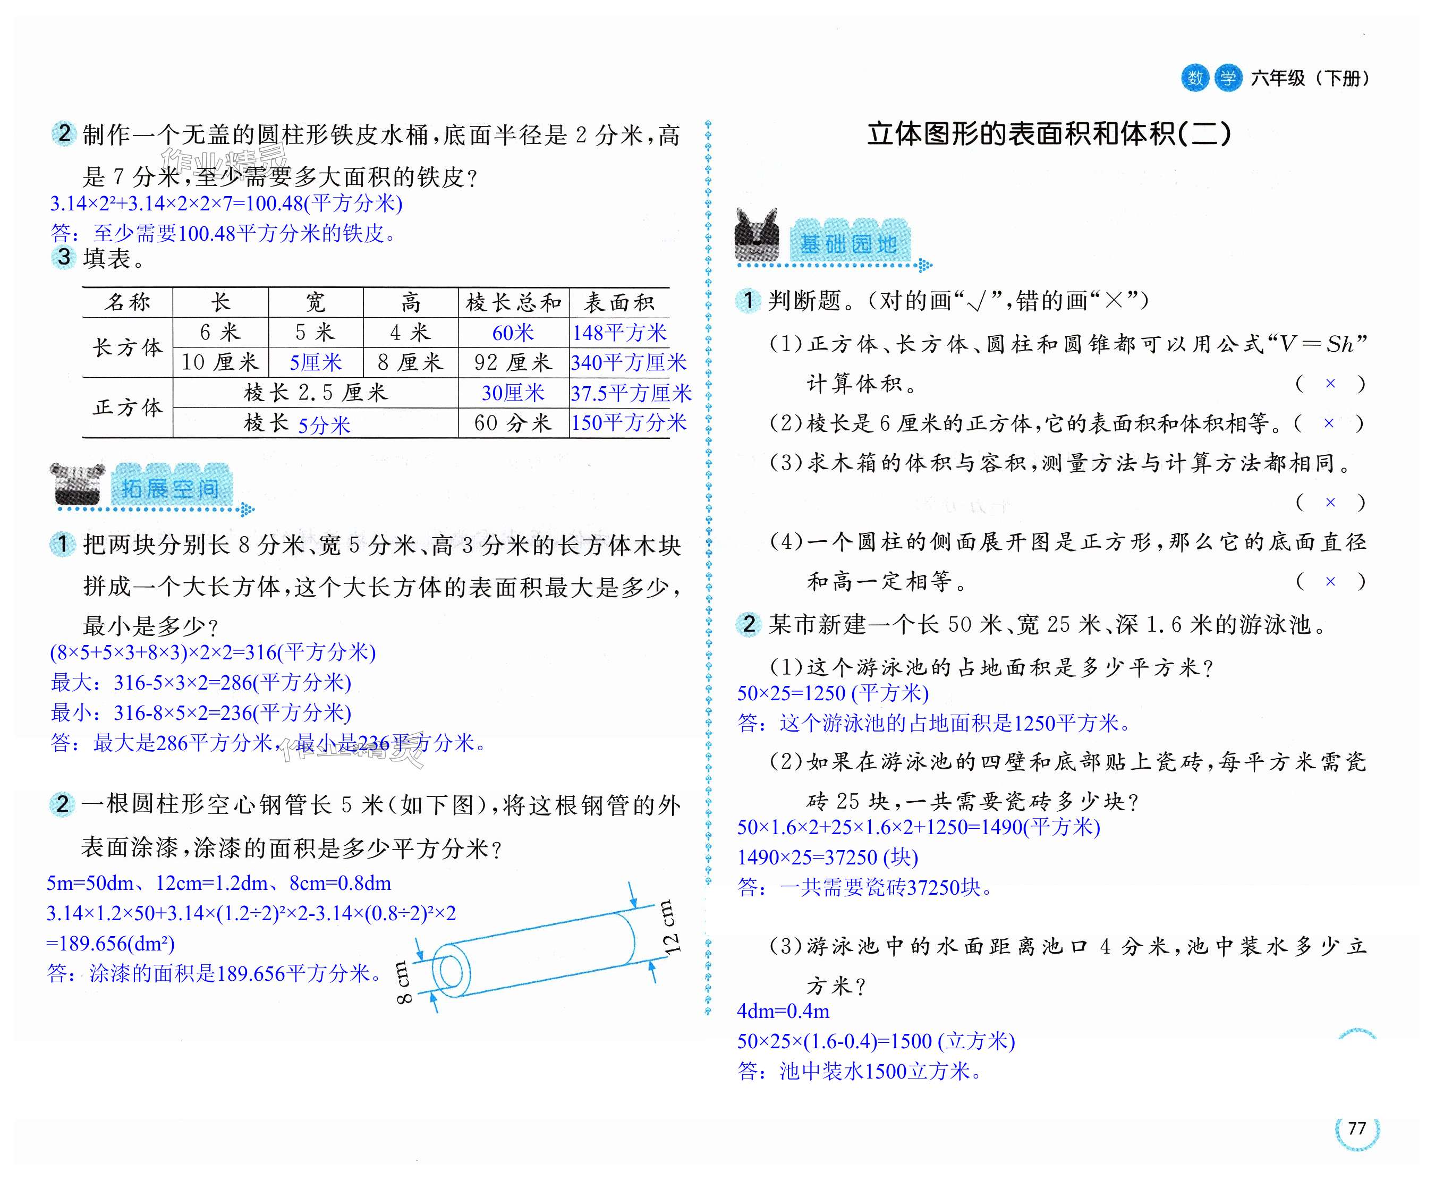Click the × answer for judgment item (1) 计算体积

1330,384
